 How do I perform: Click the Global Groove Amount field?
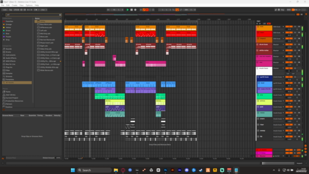pos(58,158)
